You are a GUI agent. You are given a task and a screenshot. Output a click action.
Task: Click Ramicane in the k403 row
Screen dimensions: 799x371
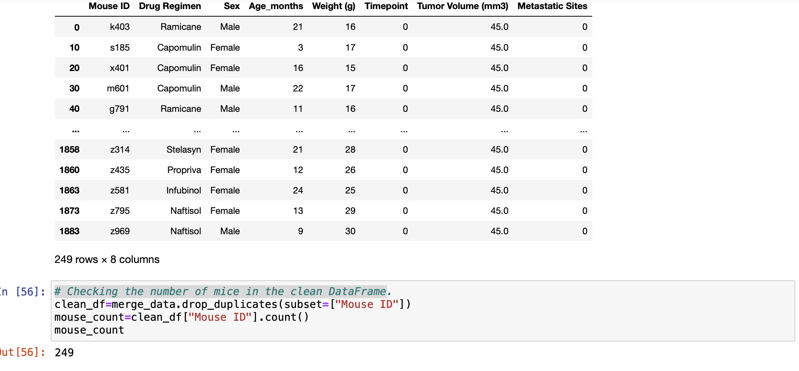(181, 27)
